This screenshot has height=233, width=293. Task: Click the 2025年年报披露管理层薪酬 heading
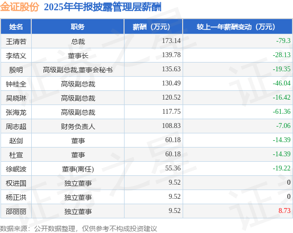pos(103,7)
